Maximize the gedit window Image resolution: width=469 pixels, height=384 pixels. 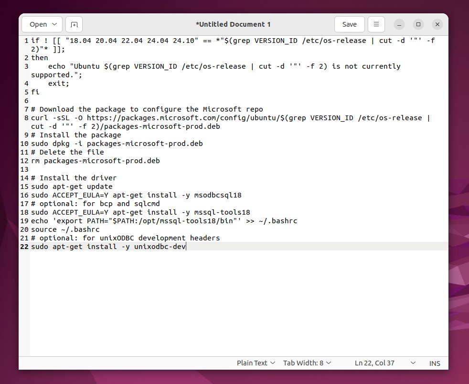418,24
